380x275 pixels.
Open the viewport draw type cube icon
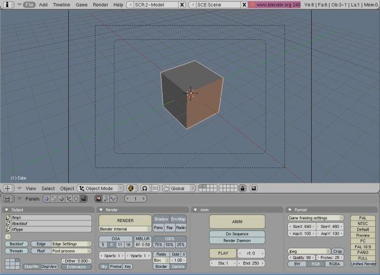pyautogui.click(x=131, y=188)
